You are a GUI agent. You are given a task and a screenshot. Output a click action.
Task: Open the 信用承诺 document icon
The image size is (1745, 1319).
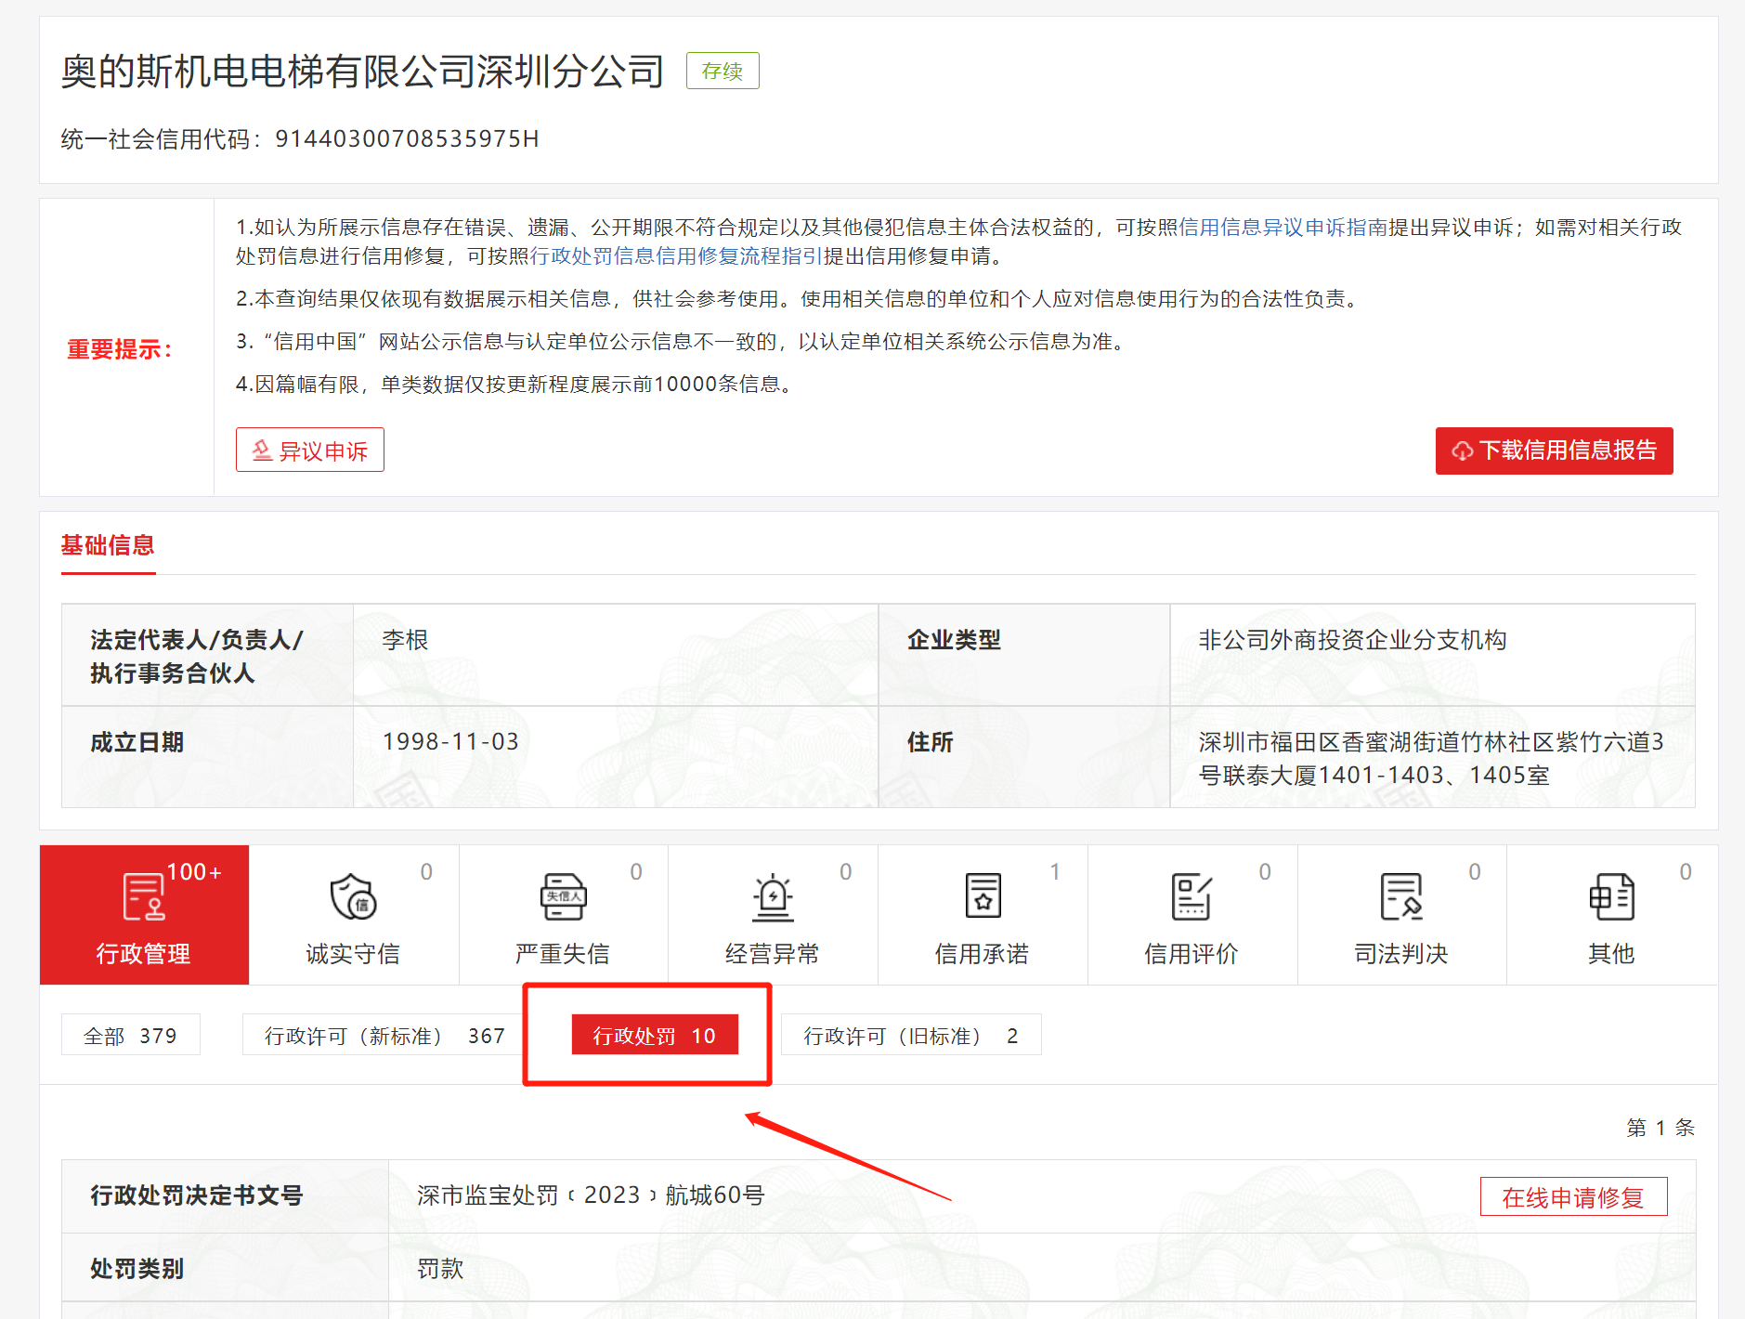(x=982, y=897)
